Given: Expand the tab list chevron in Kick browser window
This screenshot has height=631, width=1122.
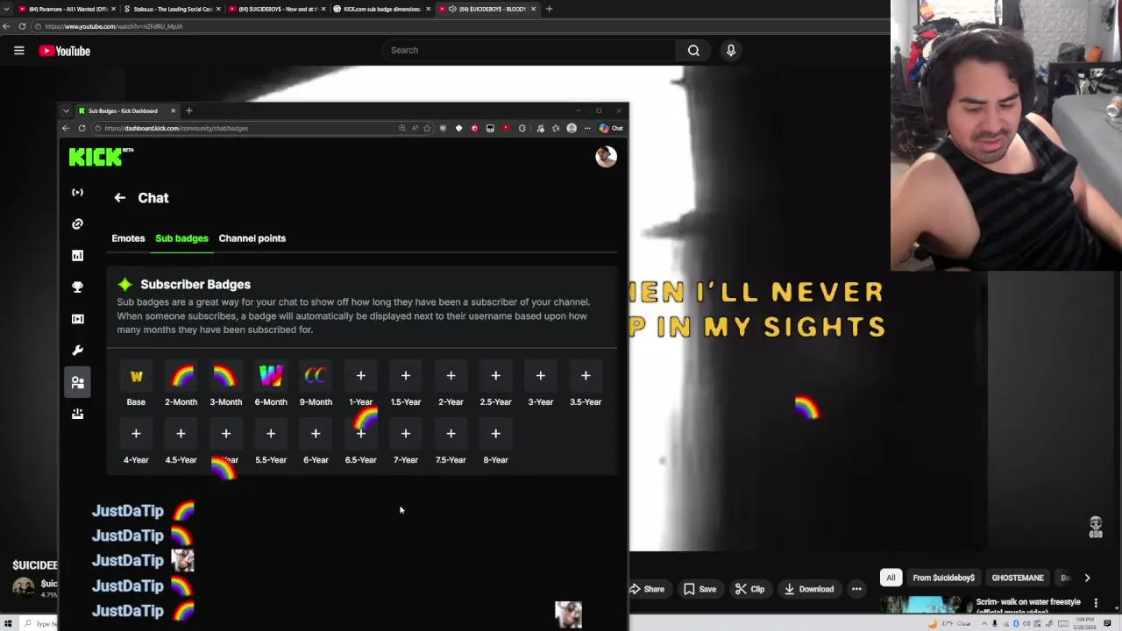Looking at the screenshot, I should (x=66, y=110).
